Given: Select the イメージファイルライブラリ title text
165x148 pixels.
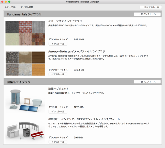Looking at the screenshot, I should pos(65,21).
